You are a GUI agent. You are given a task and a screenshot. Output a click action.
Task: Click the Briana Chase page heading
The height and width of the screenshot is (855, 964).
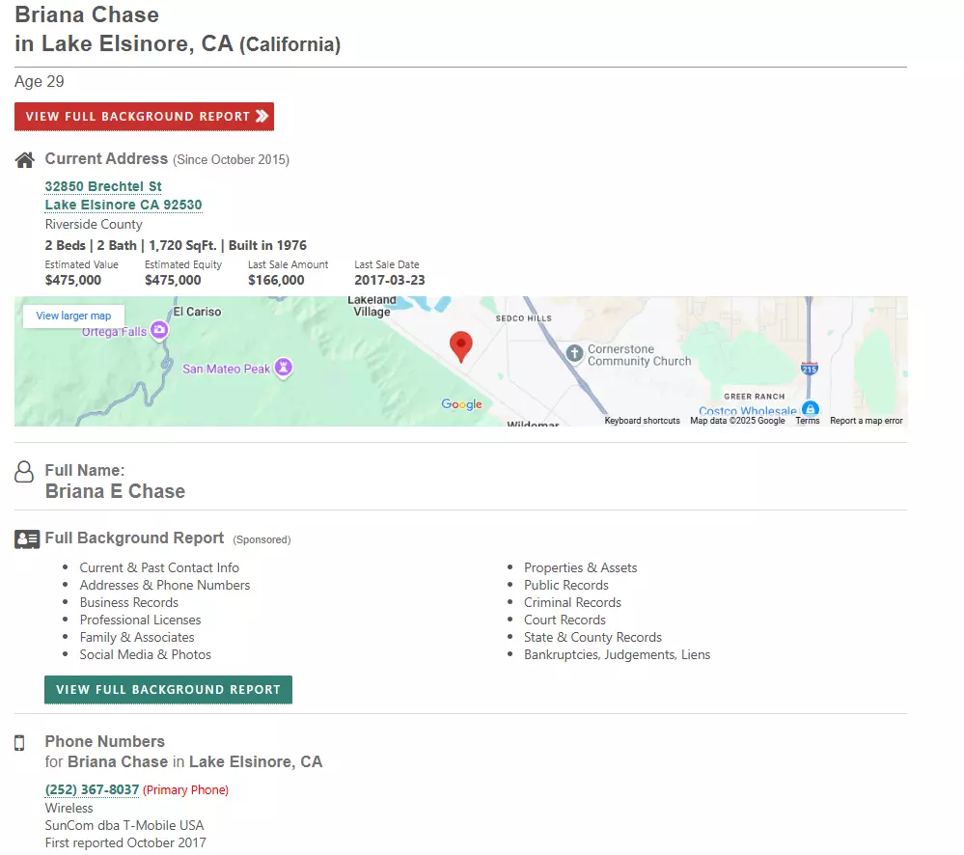(87, 14)
